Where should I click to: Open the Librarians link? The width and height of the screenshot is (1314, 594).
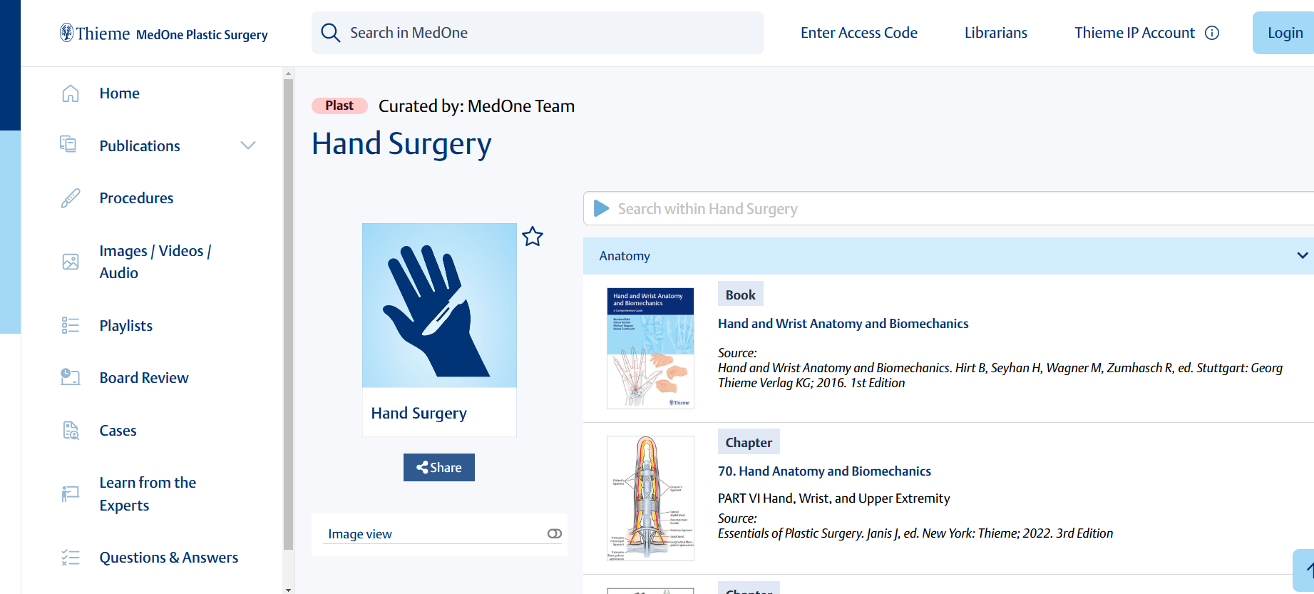996,33
